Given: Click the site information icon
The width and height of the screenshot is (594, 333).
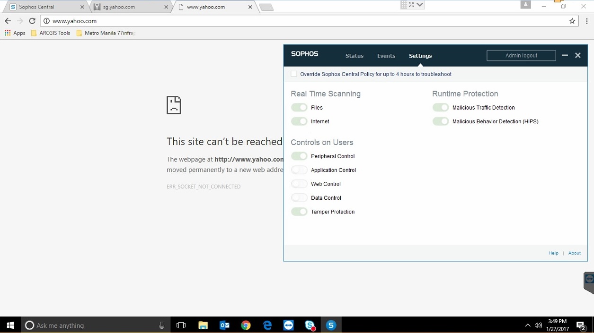Looking at the screenshot, I should (x=46, y=21).
